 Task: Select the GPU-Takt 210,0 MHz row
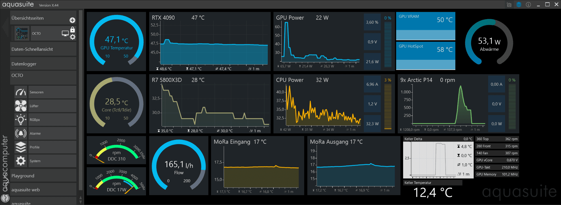(x=497, y=167)
